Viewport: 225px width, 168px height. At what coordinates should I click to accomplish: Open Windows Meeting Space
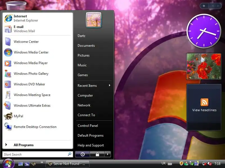pyautogui.click(x=38, y=95)
